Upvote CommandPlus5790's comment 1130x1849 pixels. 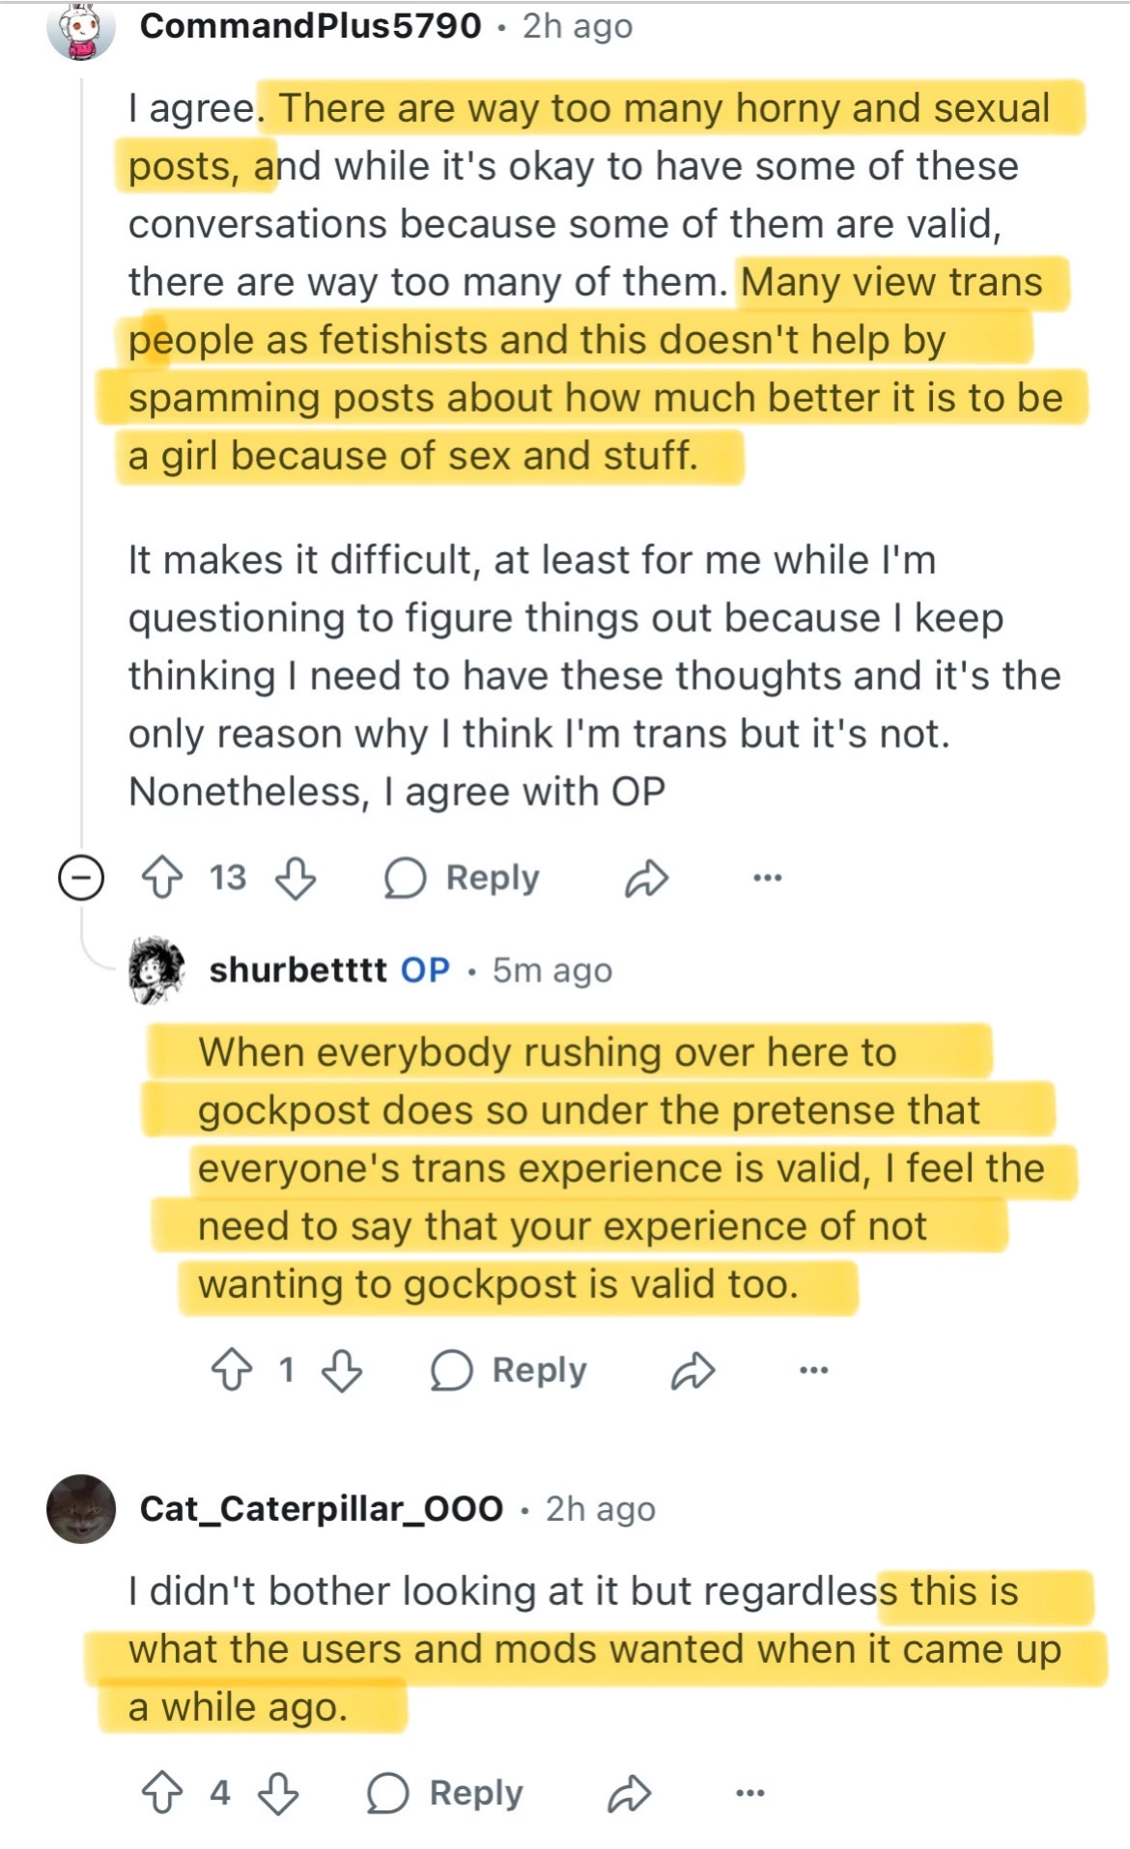[x=162, y=878]
